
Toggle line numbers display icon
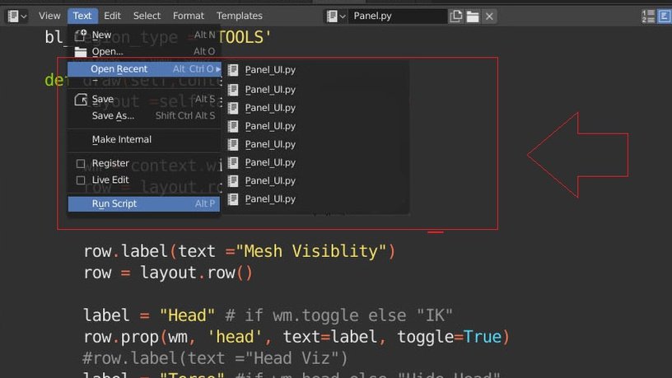(648, 16)
